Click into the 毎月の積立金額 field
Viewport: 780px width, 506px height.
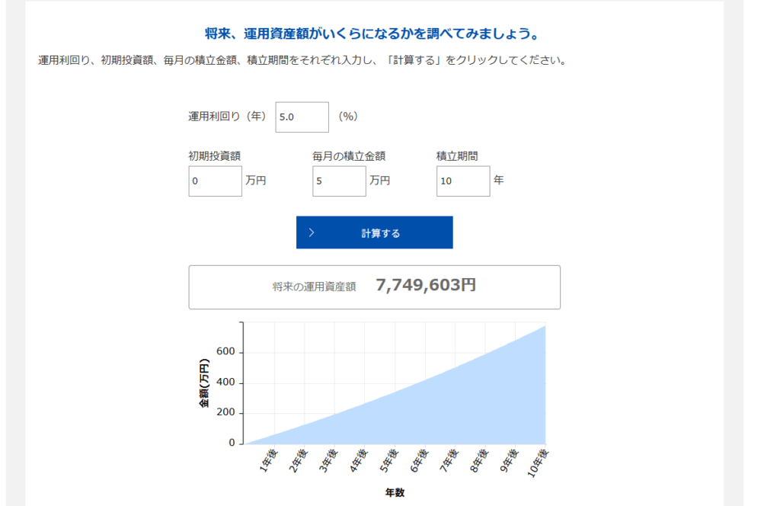tap(339, 181)
